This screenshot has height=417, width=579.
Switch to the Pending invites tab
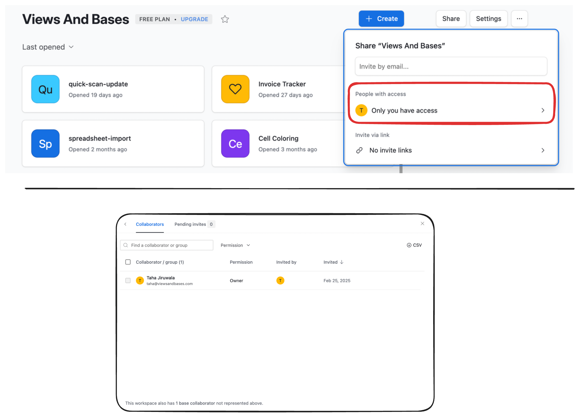tap(190, 224)
